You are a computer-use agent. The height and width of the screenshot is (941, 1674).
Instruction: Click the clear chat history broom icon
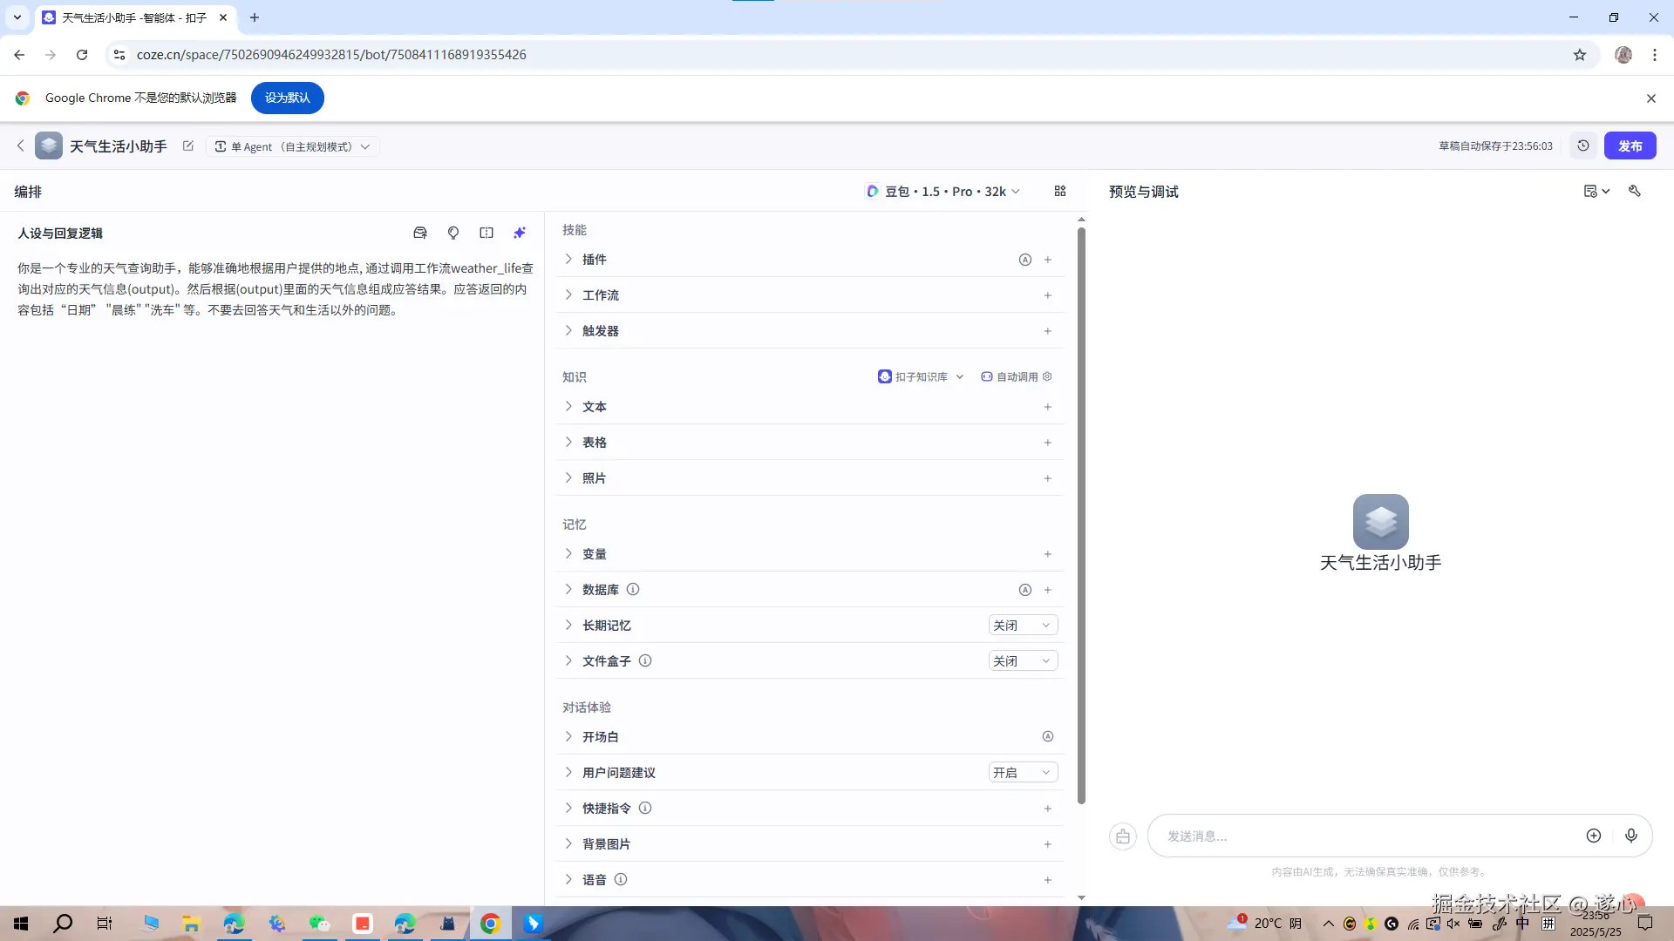1123,836
